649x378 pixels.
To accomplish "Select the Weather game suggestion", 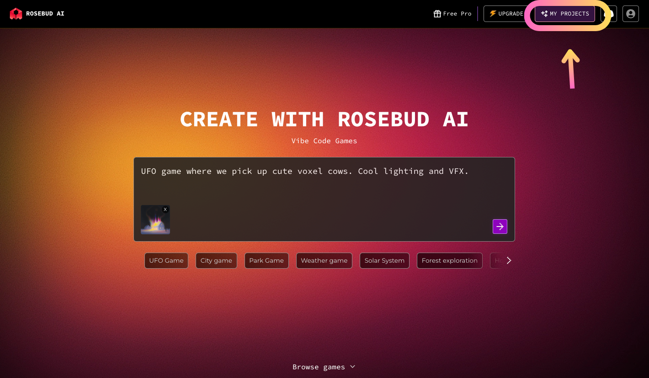I will (x=324, y=260).
